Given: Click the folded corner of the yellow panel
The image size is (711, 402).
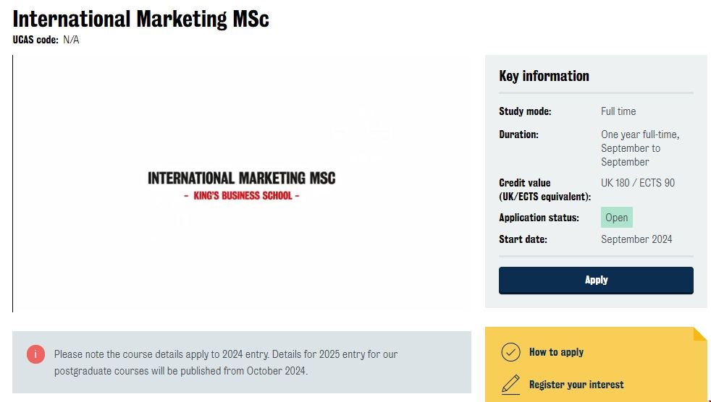Looking at the screenshot, I should pyautogui.click(x=699, y=334).
